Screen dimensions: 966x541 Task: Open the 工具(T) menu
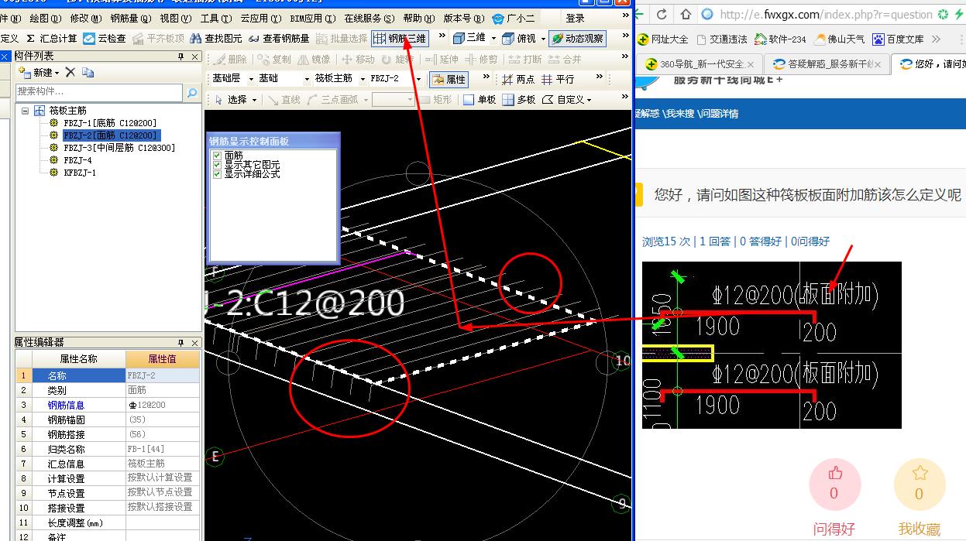[x=215, y=18]
